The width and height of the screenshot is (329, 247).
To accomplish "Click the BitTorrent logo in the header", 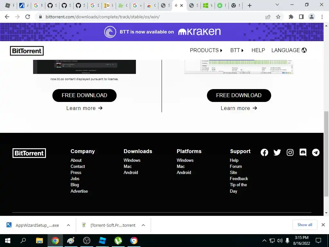I will click(x=27, y=51).
